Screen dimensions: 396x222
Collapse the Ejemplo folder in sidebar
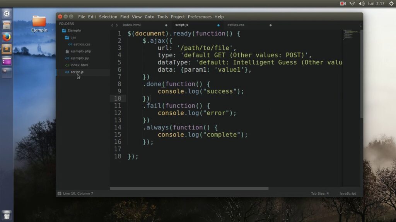(x=64, y=30)
